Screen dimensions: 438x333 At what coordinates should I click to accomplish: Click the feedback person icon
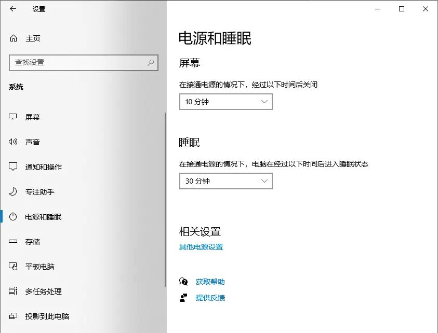tap(183, 298)
